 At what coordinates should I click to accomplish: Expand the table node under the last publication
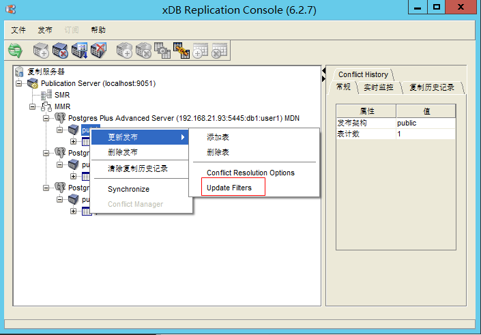coord(73,211)
